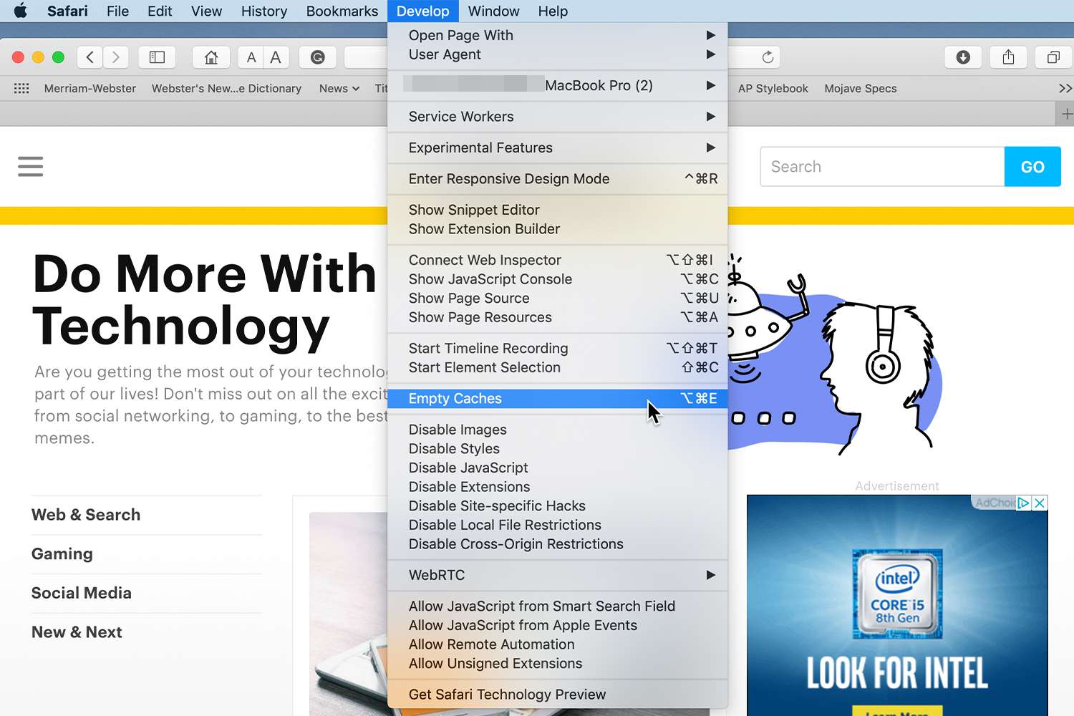The image size is (1074, 716).
Task: Open the History menu
Action: pyautogui.click(x=263, y=11)
